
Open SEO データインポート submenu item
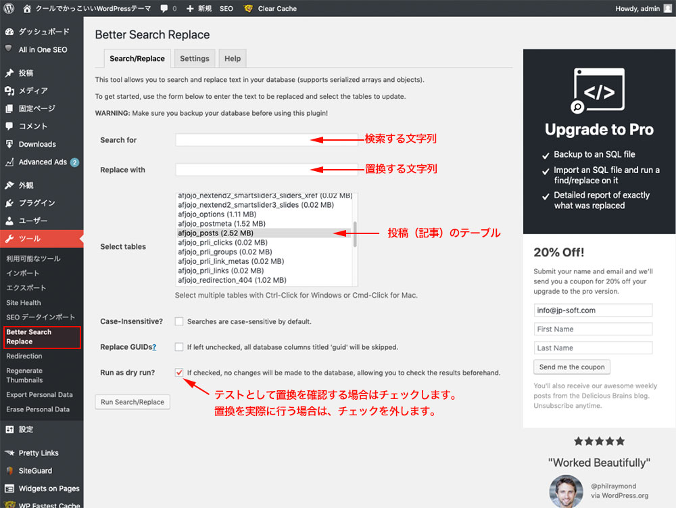point(41,317)
